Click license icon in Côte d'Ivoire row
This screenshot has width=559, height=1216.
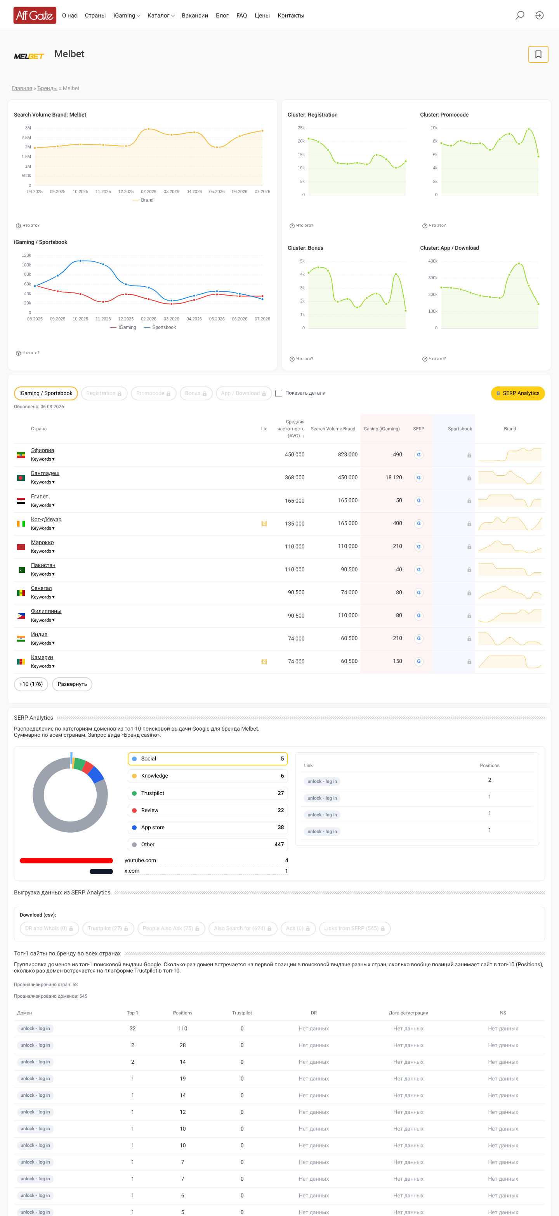pyautogui.click(x=264, y=524)
